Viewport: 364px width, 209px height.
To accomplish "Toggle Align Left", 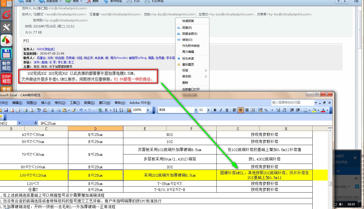I will tap(235, 110).
